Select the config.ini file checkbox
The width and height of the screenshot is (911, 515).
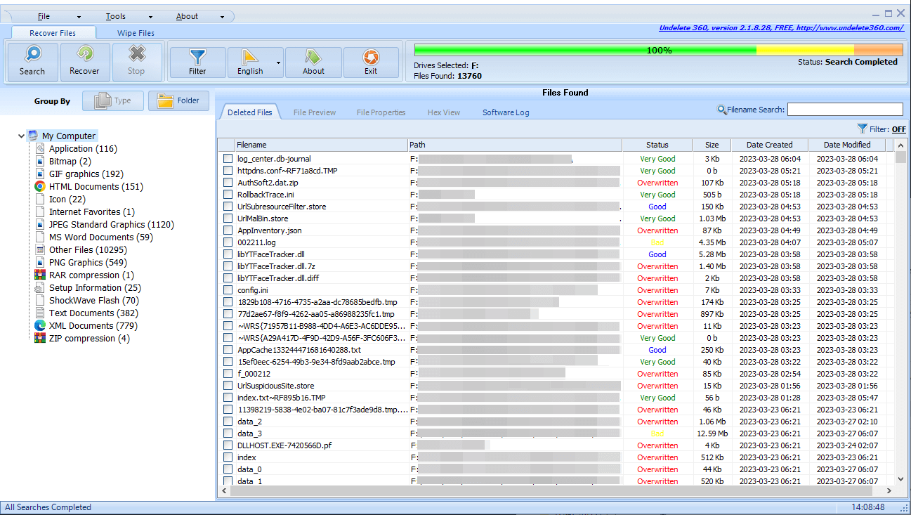tap(228, 290)
